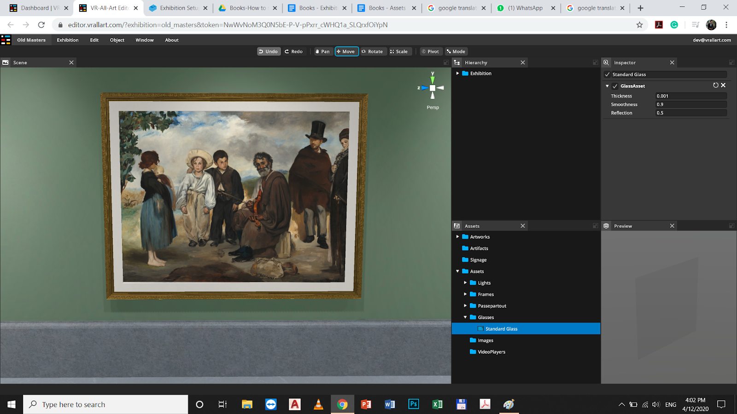737x414 pixels.
Task: Open Photoshop from the taskbar
Action: [414, 404]
